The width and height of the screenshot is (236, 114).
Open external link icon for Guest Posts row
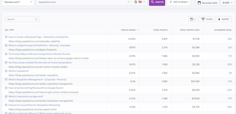6,105
